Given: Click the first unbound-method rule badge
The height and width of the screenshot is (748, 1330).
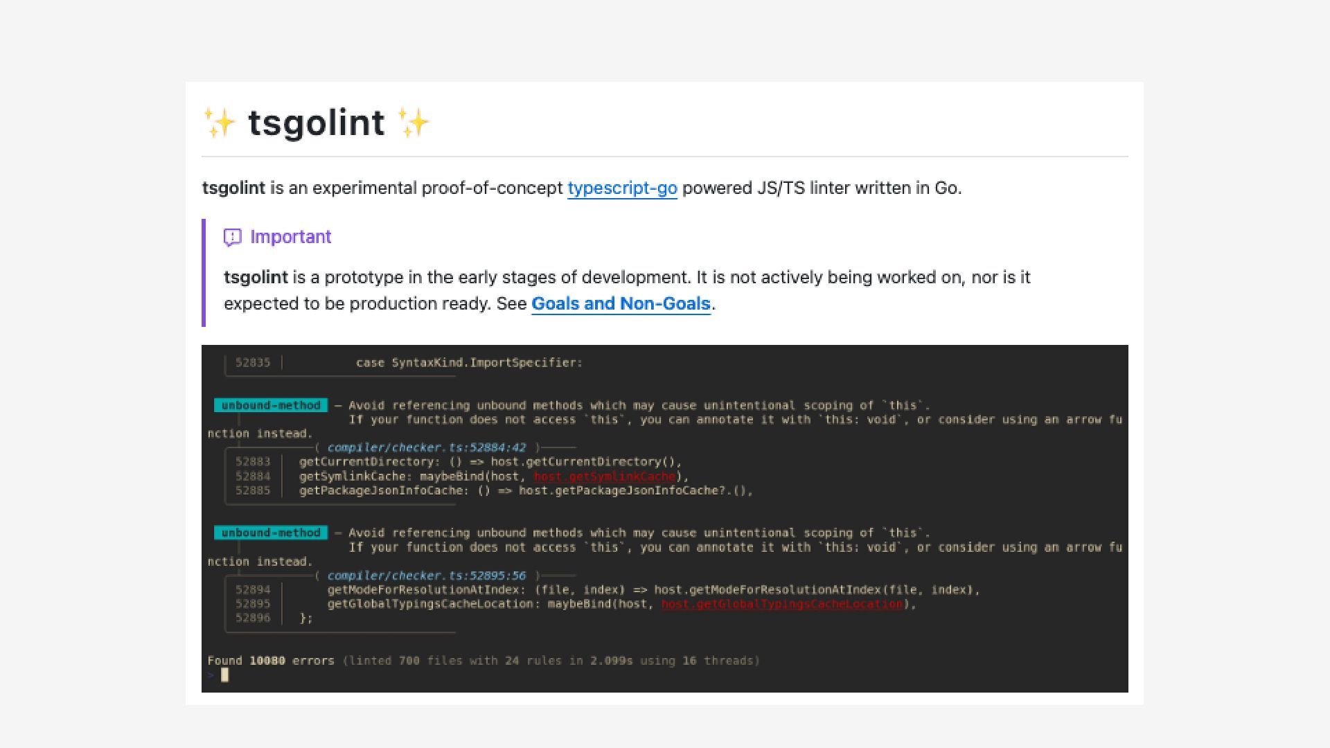Looking at the screenshot, I should [x=271, y=405].
